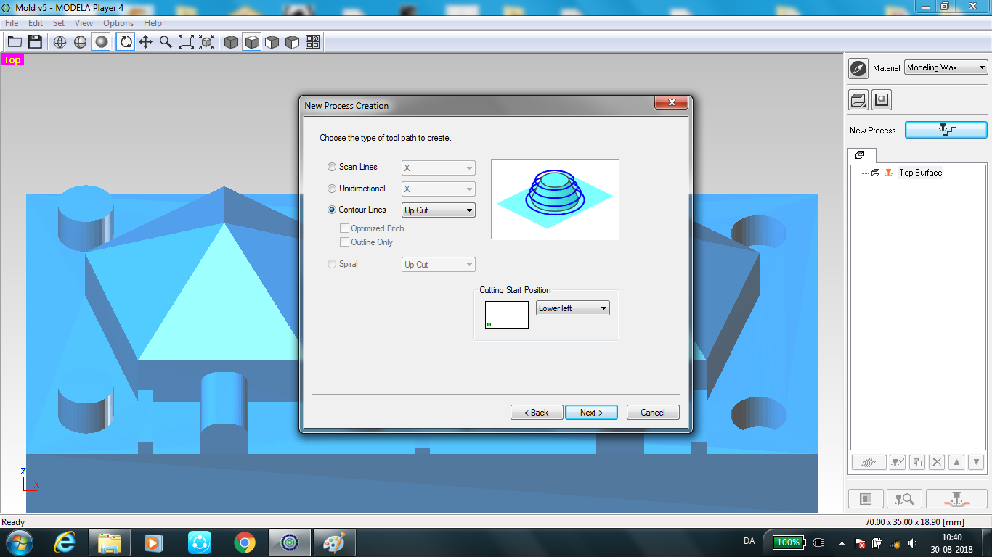This screenshot has height=557, width=992.
Task: Open the Windows Start menu
Action: (x=19, y=542)
